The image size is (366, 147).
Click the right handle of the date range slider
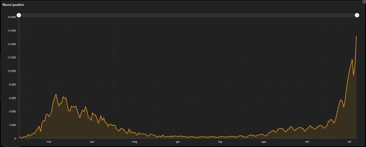[x=357, y=15]
